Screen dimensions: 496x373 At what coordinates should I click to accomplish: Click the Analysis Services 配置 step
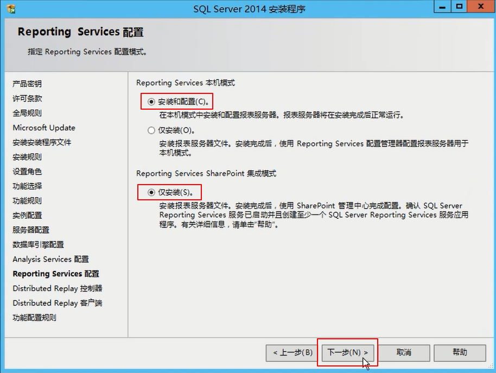tap(50, 259)
